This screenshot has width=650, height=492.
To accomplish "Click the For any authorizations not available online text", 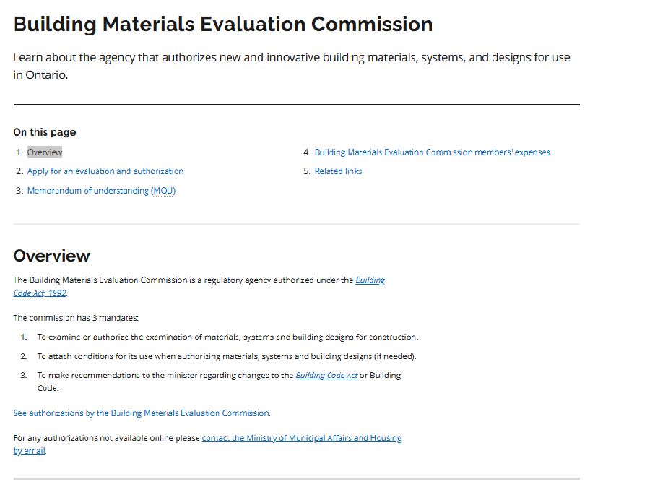I will coord(107,438).
